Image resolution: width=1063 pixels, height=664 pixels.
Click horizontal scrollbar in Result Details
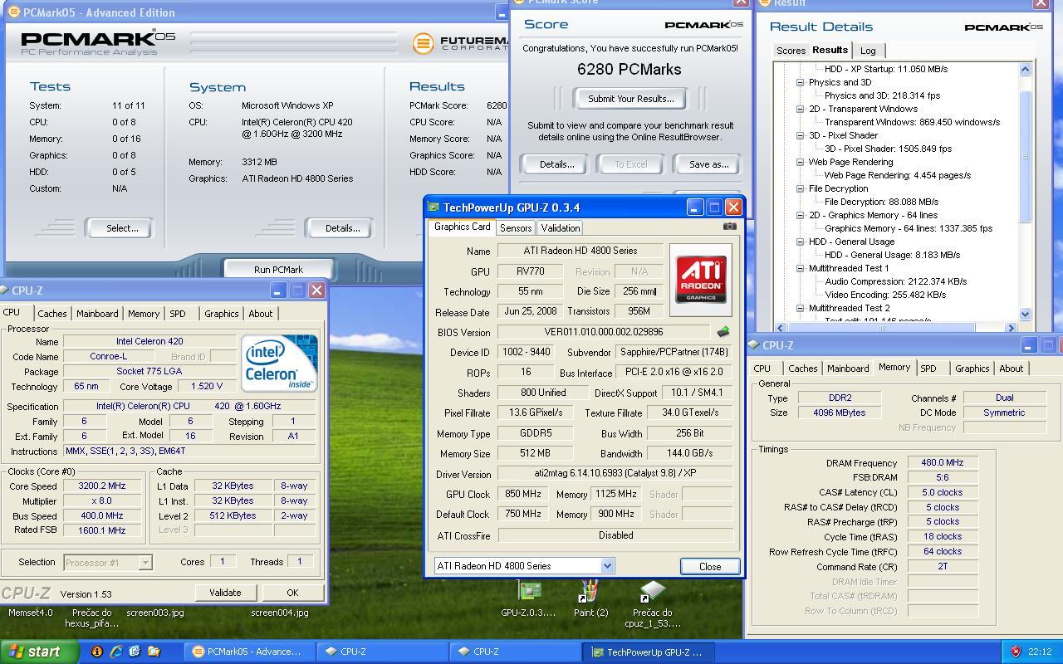coord(895,328)
